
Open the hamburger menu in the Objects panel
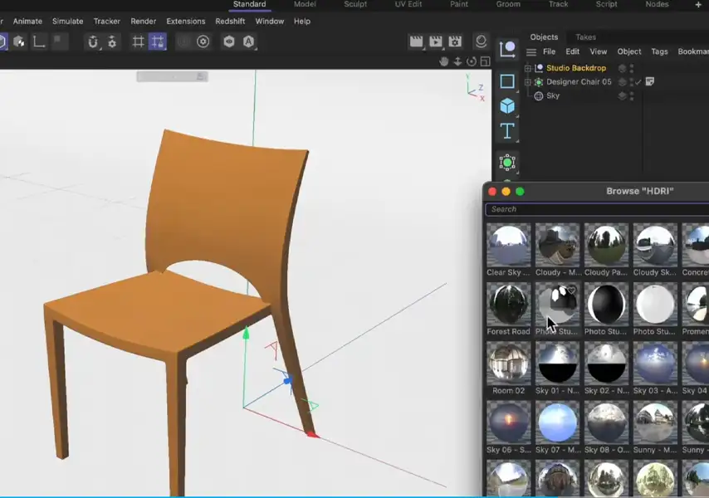click(x=531, y=51)
